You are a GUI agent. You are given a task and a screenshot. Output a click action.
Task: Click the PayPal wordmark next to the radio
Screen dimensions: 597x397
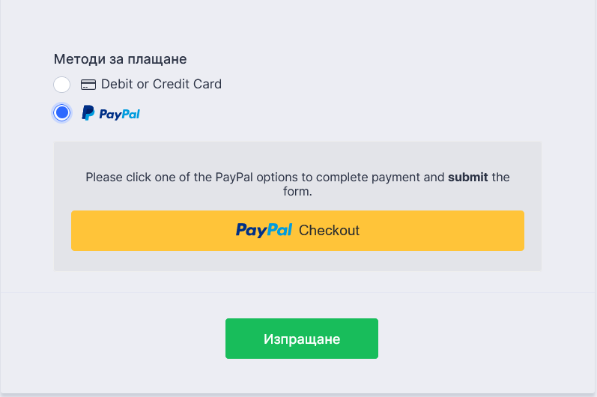[x=120, y=114]
